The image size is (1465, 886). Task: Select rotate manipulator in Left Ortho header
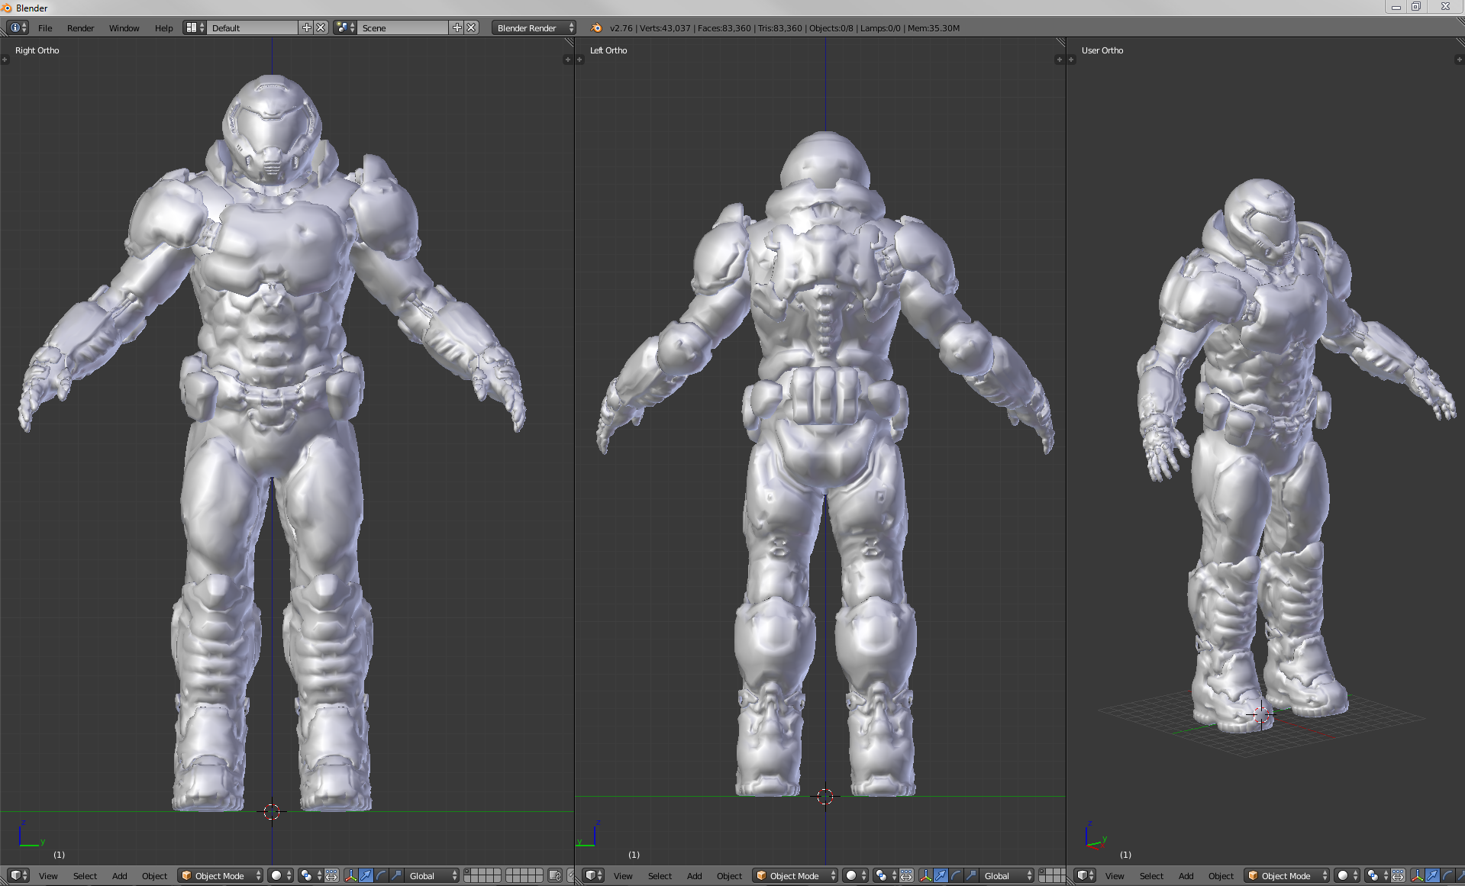(x=956, y=875)
